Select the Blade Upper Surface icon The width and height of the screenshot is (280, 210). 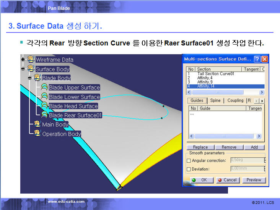point(44,87)
